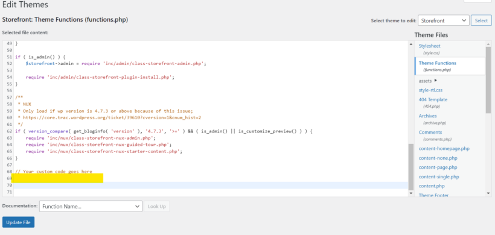Click Theme Files scrollbar down arrow
This screenshot has height=235, width=495.
click(x=488, y=193)
